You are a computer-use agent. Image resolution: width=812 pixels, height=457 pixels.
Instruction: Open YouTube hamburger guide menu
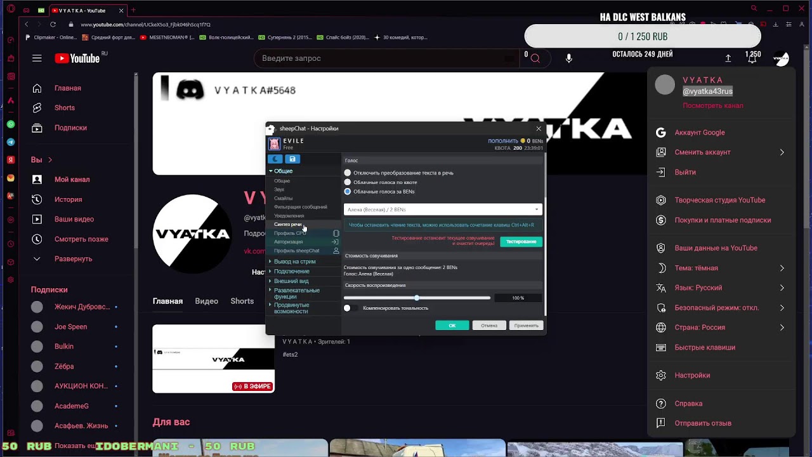(37, 58)
